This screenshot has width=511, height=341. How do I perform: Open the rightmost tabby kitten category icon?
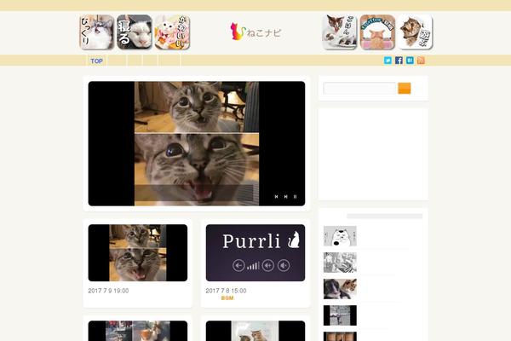point(415,32)
